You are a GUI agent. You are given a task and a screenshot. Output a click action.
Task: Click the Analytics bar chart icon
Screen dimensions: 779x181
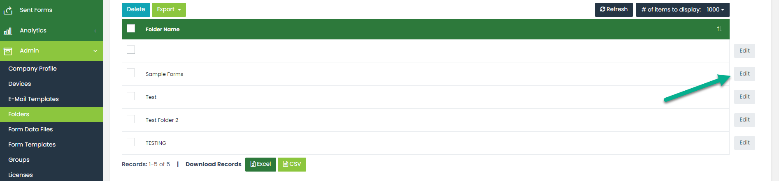[8, 31]
